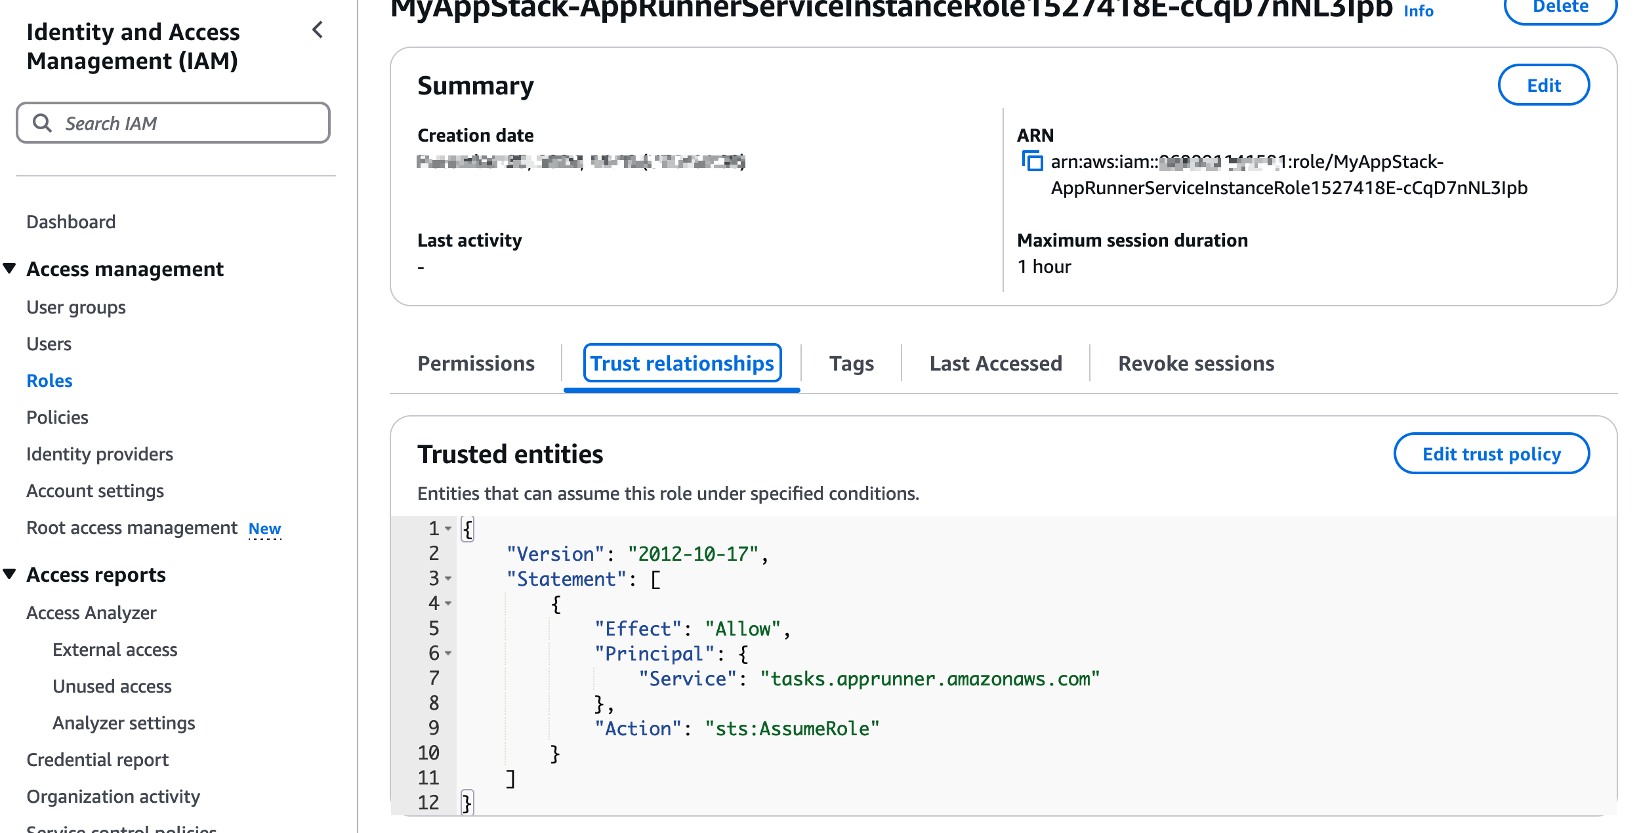Go to Revoke sessions tab
The width and height of the screenshot is (1639, 833).
1195,363
